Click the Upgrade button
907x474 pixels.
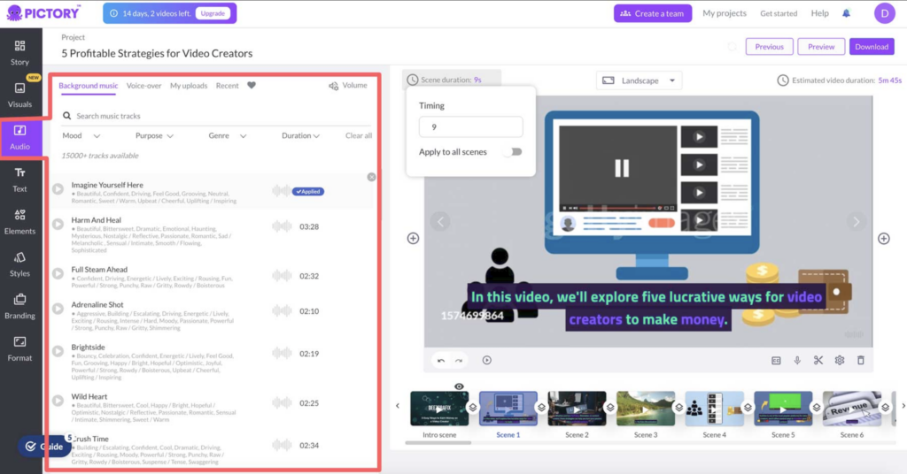(213, 13)
